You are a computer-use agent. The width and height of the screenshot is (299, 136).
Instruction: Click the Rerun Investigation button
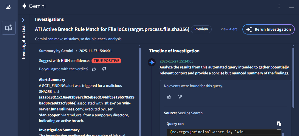[268, 29]
